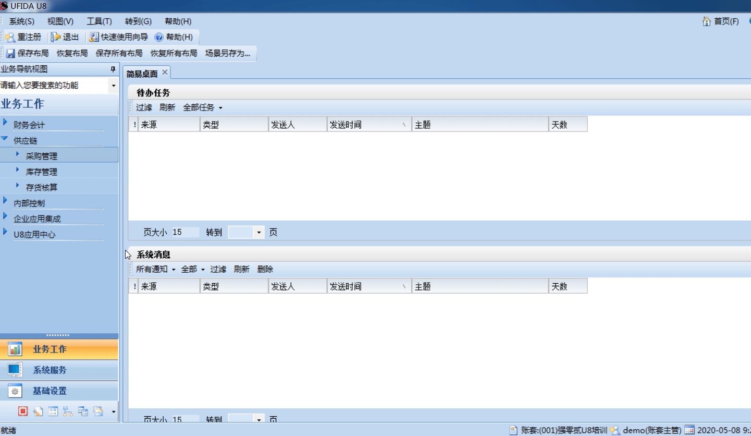Image resolution: width=751 pixels, height=436 pixels.
Task: Click the 重注册 user icon in the toolbar
Action: point(10,37)
